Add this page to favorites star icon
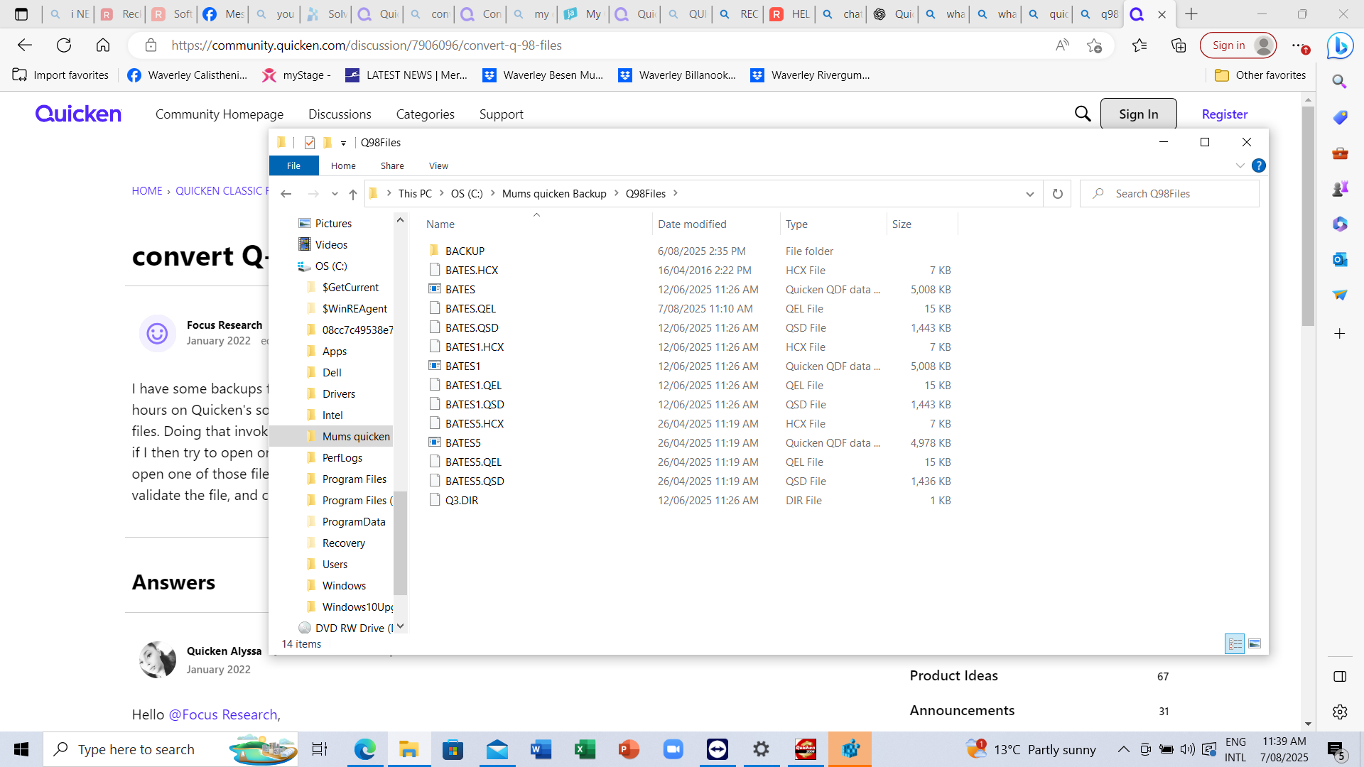 (1094, 45)
